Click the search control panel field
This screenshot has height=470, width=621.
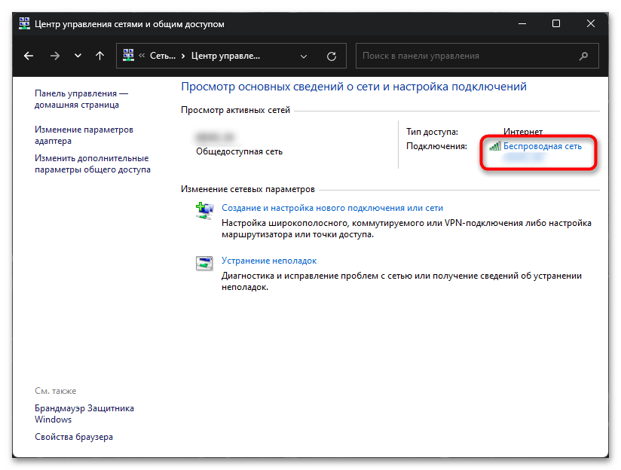point(477,56)
